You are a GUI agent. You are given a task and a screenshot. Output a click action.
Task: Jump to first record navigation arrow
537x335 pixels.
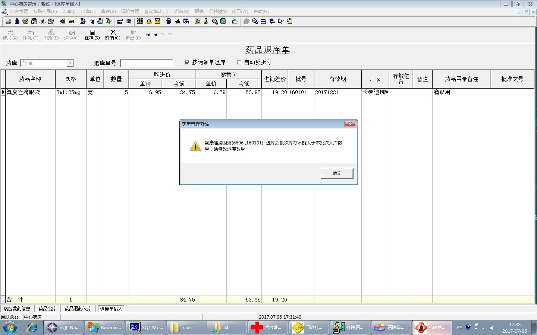[x=148, y=35]
